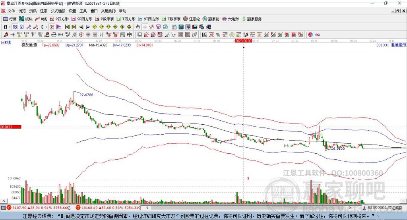Click the 日K线 label
The image size is (407, 220).
coord(6,42)
